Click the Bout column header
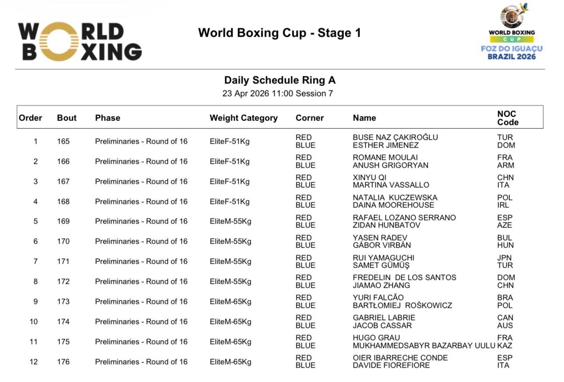 point(66,118)
